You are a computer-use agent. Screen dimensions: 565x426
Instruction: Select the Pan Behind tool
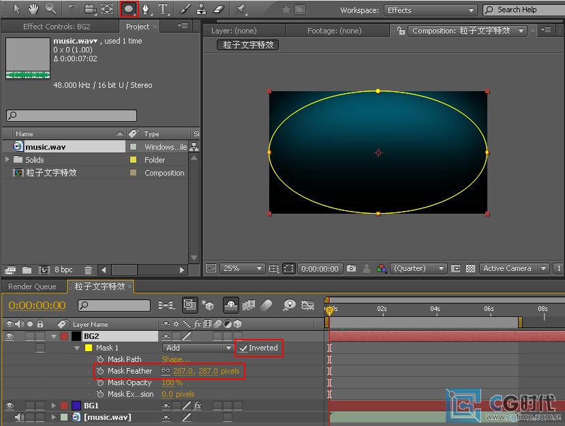107,9
